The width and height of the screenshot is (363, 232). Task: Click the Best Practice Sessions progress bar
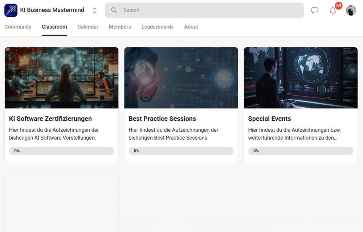point(181,151)
